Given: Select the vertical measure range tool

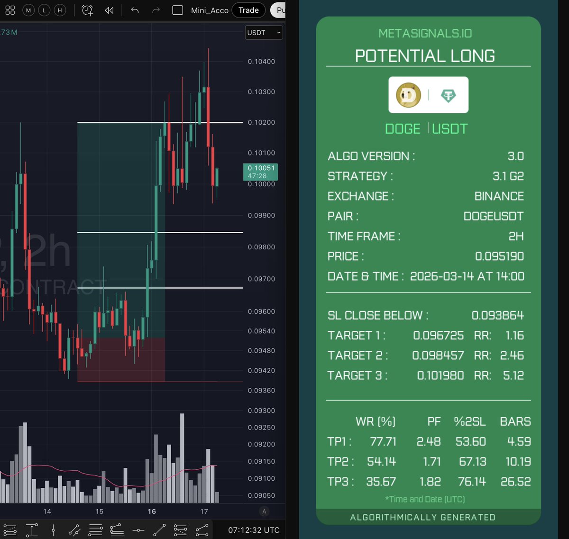Looking at the screenshot, I should 32,529.
